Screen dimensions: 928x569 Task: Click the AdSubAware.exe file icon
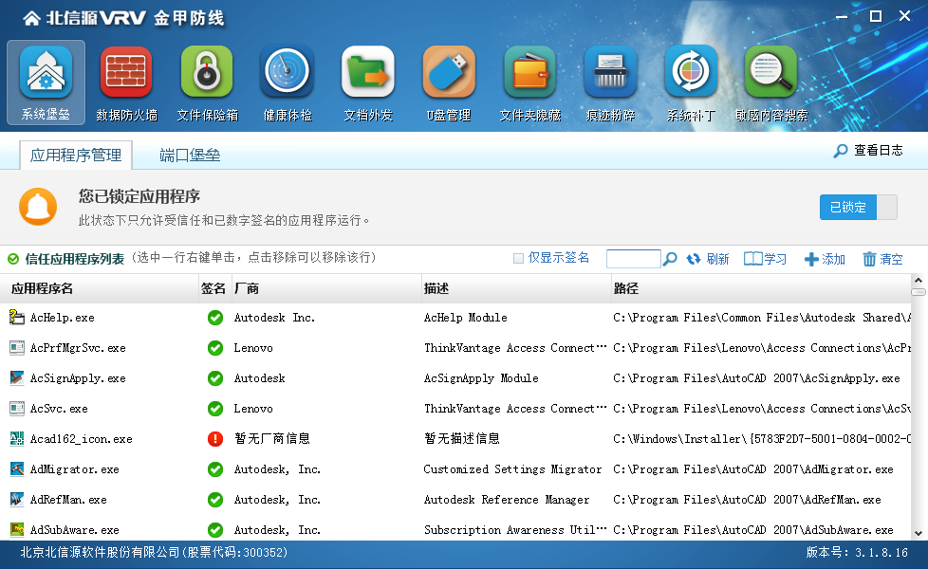(x=16, y=529)
